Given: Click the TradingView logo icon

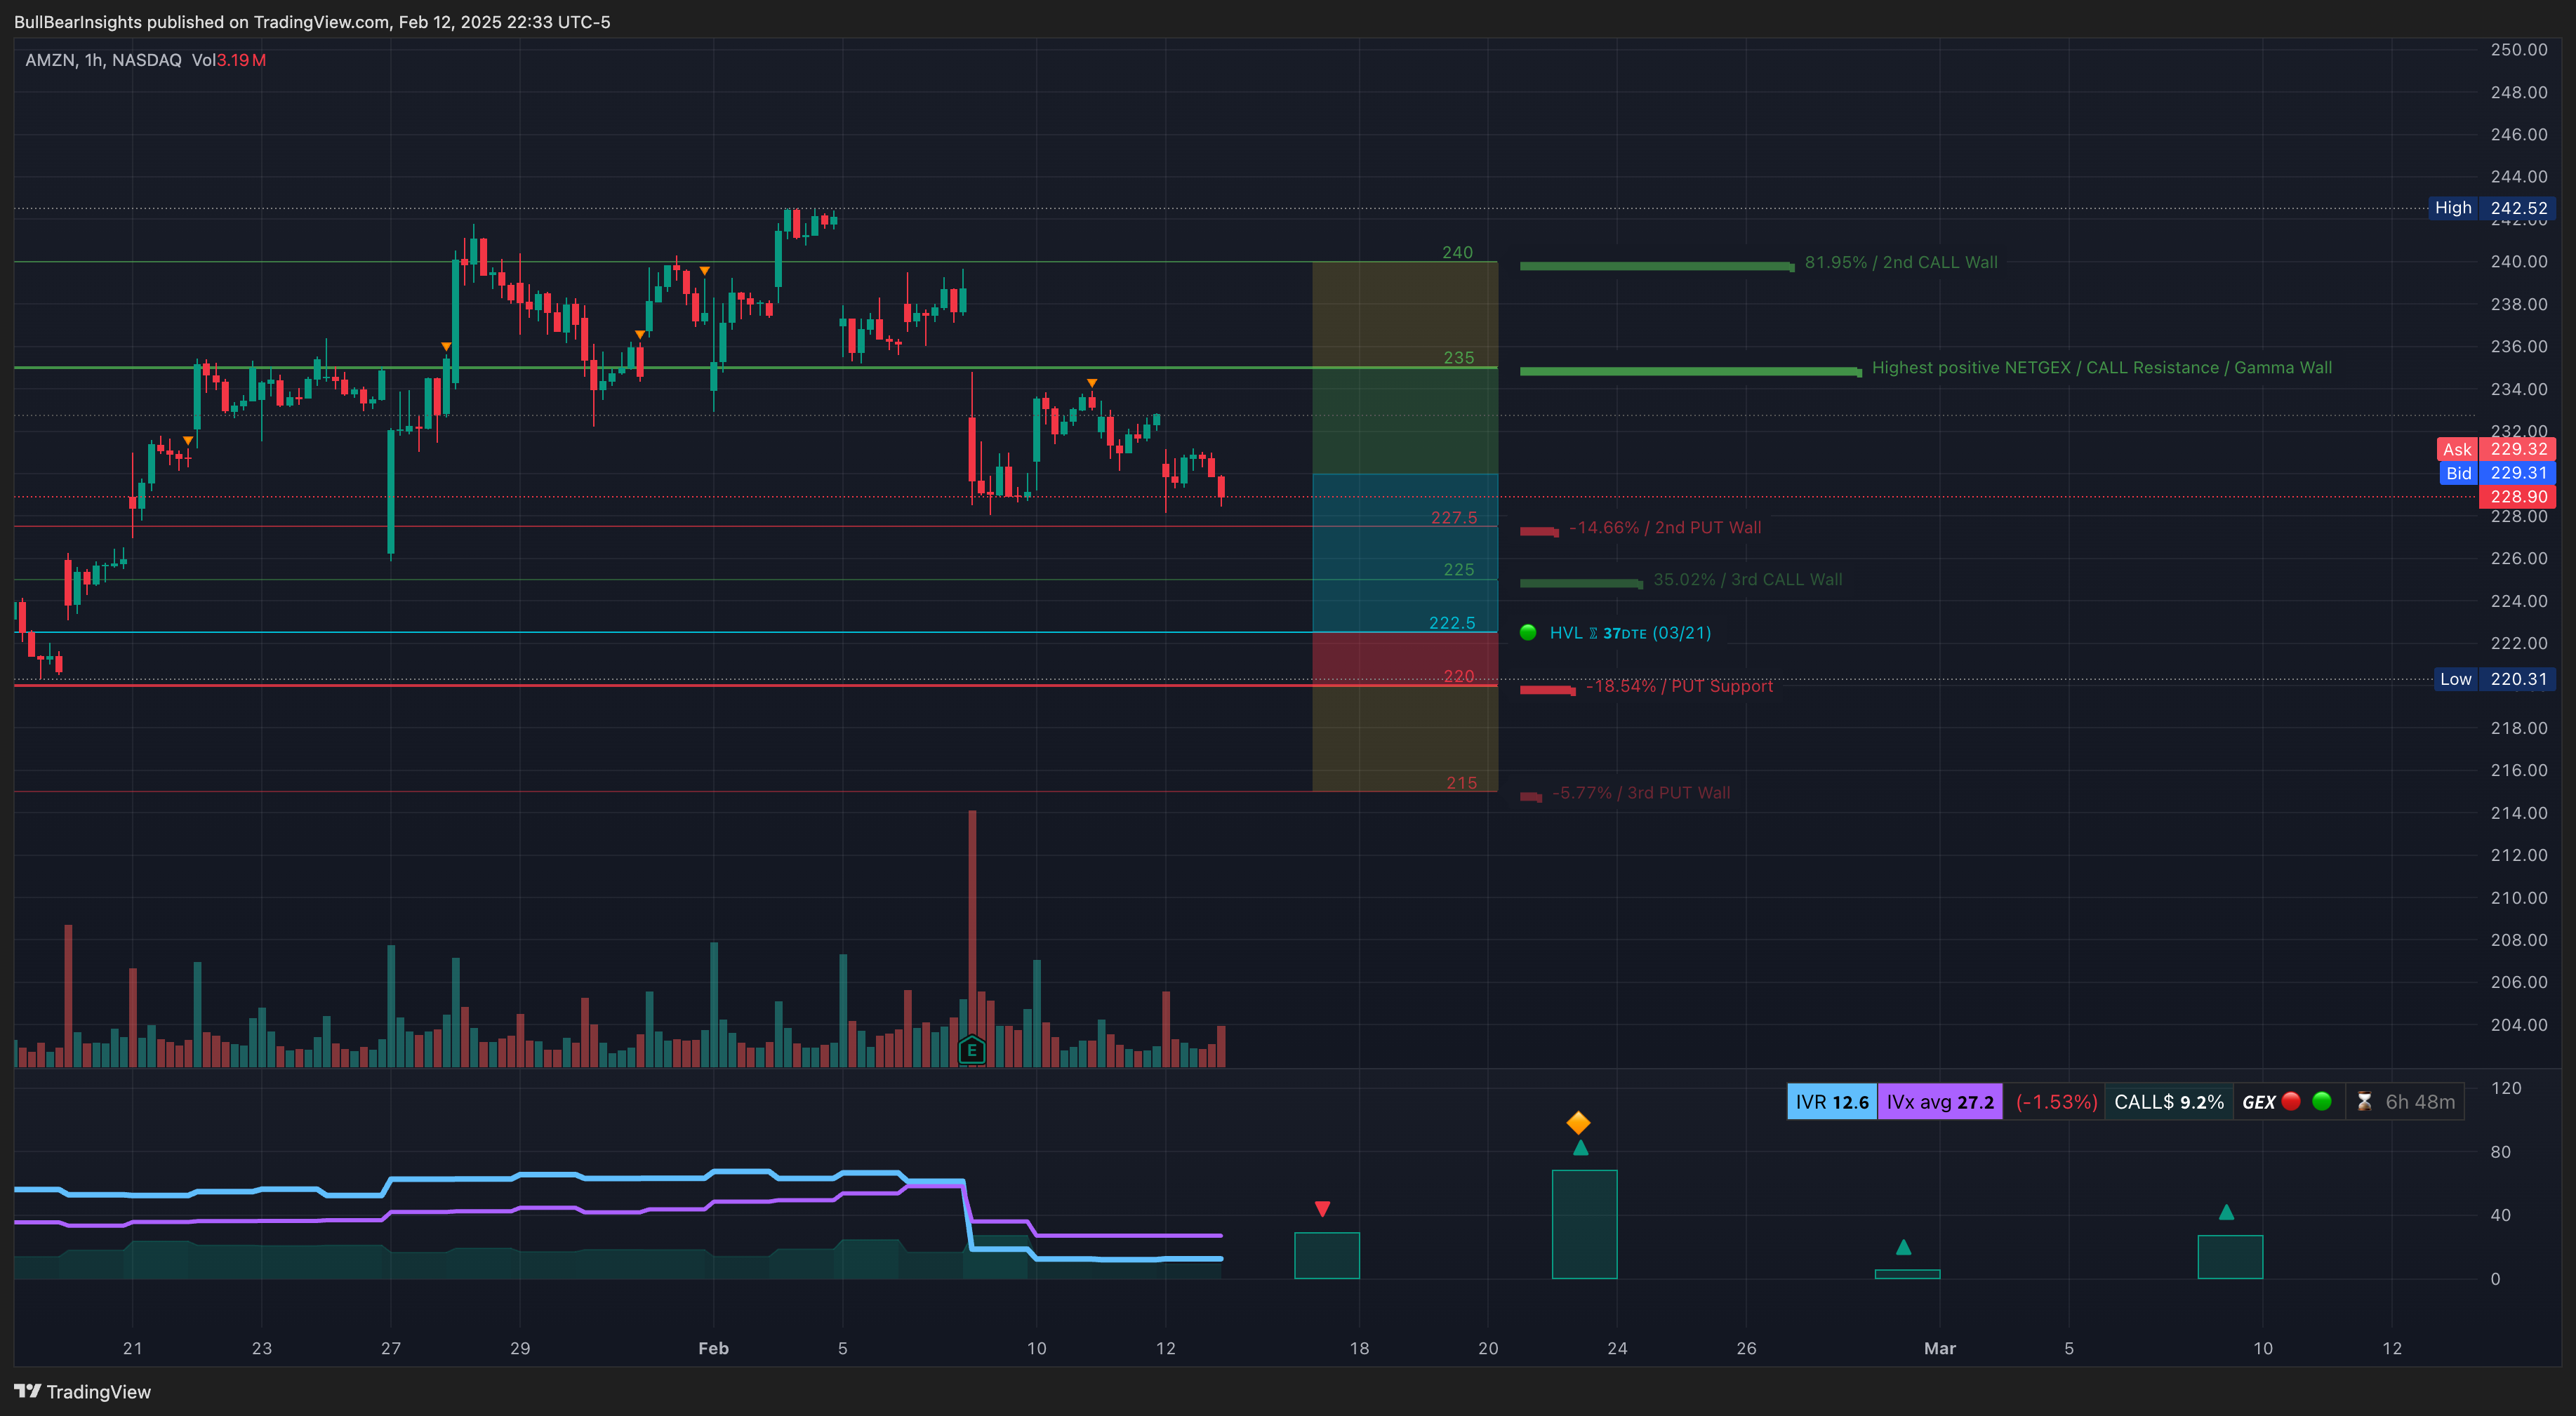Looking at the screenshot, I should pyautogui.click(x=28, y=1391).
